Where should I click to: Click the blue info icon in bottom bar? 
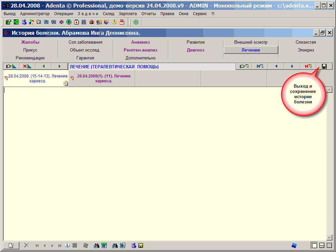[x=68, y=245]
